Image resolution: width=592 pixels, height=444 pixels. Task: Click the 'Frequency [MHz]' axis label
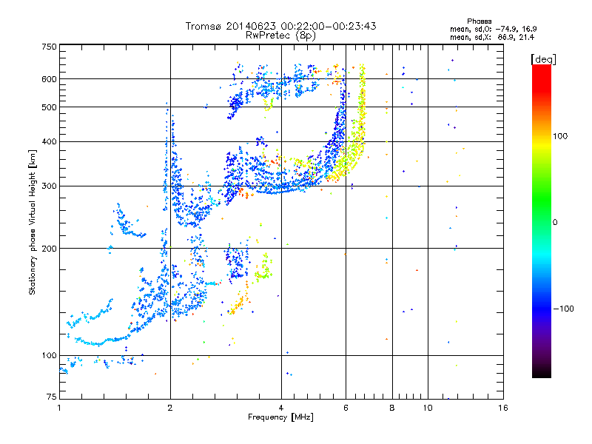(280, 417)
